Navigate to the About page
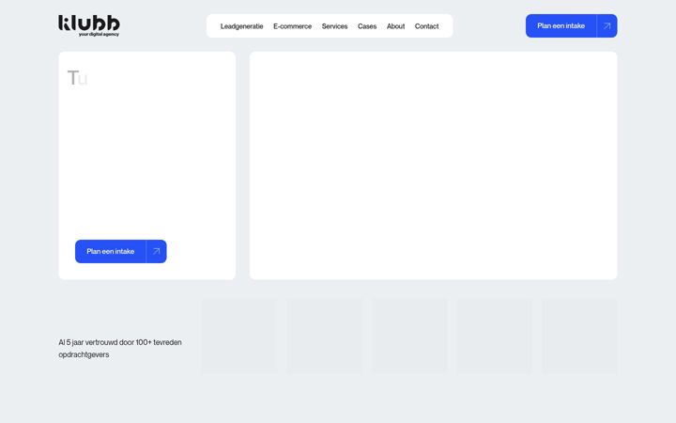 point(395,26)
